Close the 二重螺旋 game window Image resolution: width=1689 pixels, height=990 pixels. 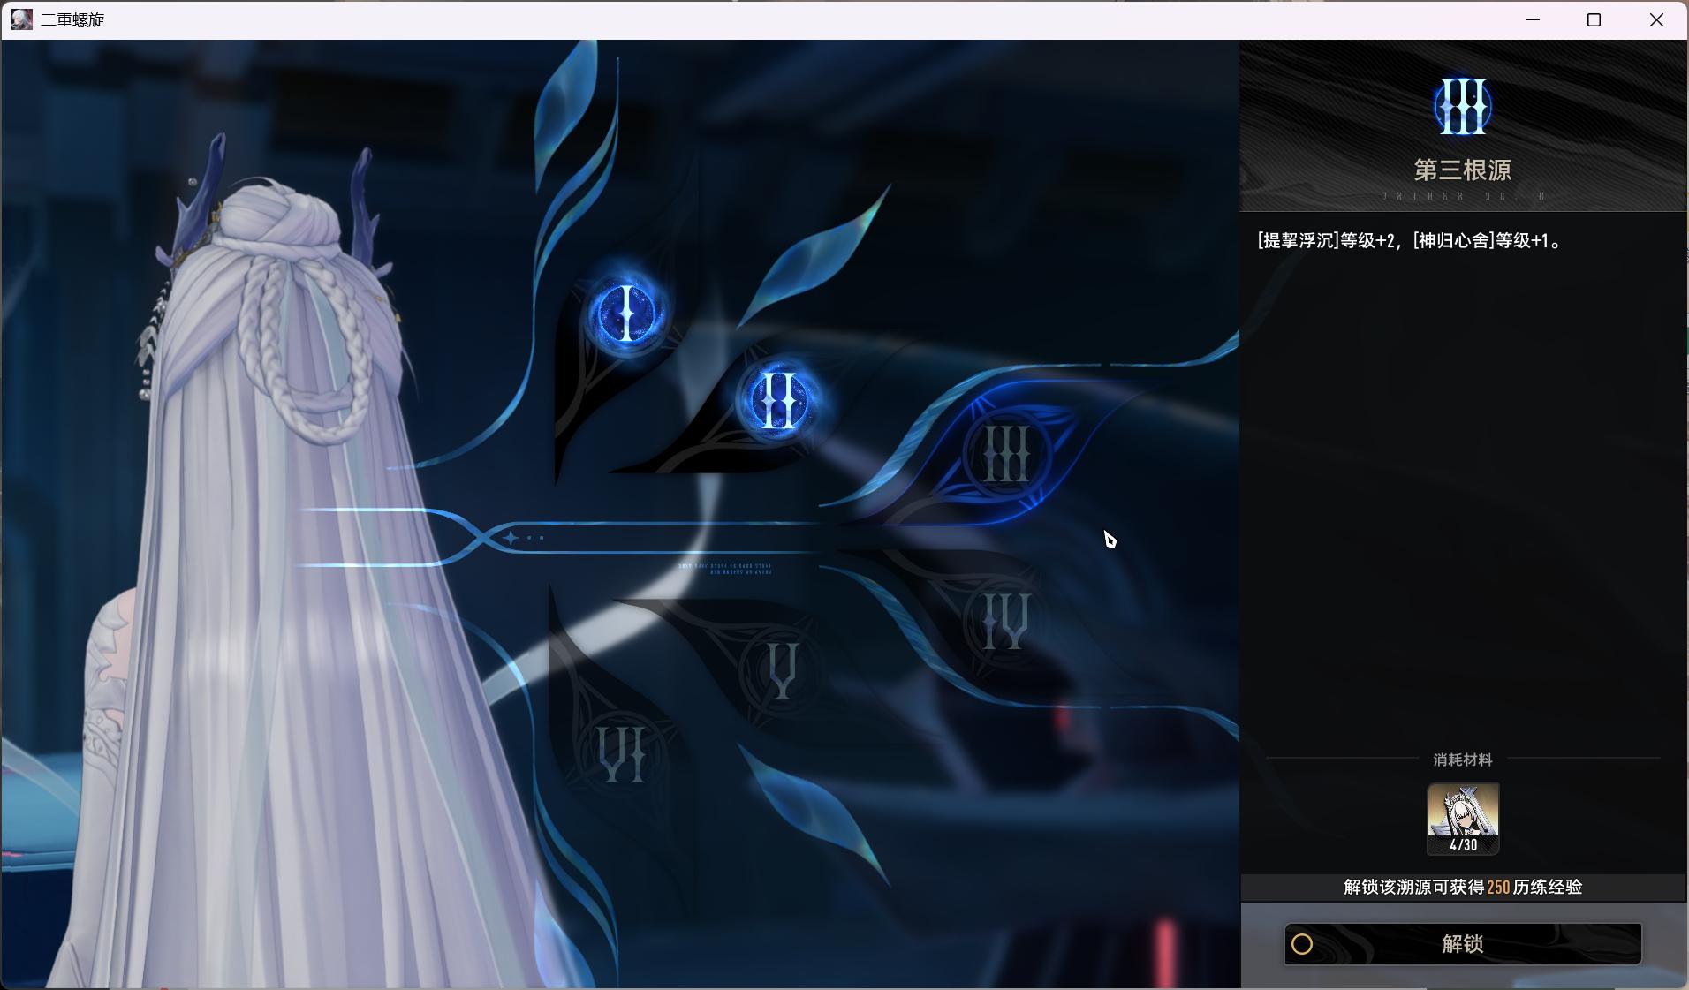click(1656, 19)
